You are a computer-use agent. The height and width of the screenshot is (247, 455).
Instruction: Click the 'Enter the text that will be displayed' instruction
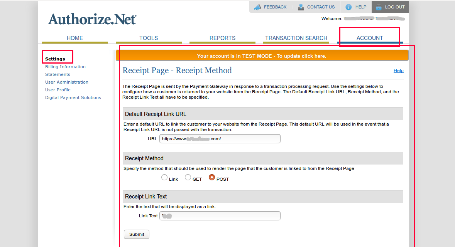(169, 207)
